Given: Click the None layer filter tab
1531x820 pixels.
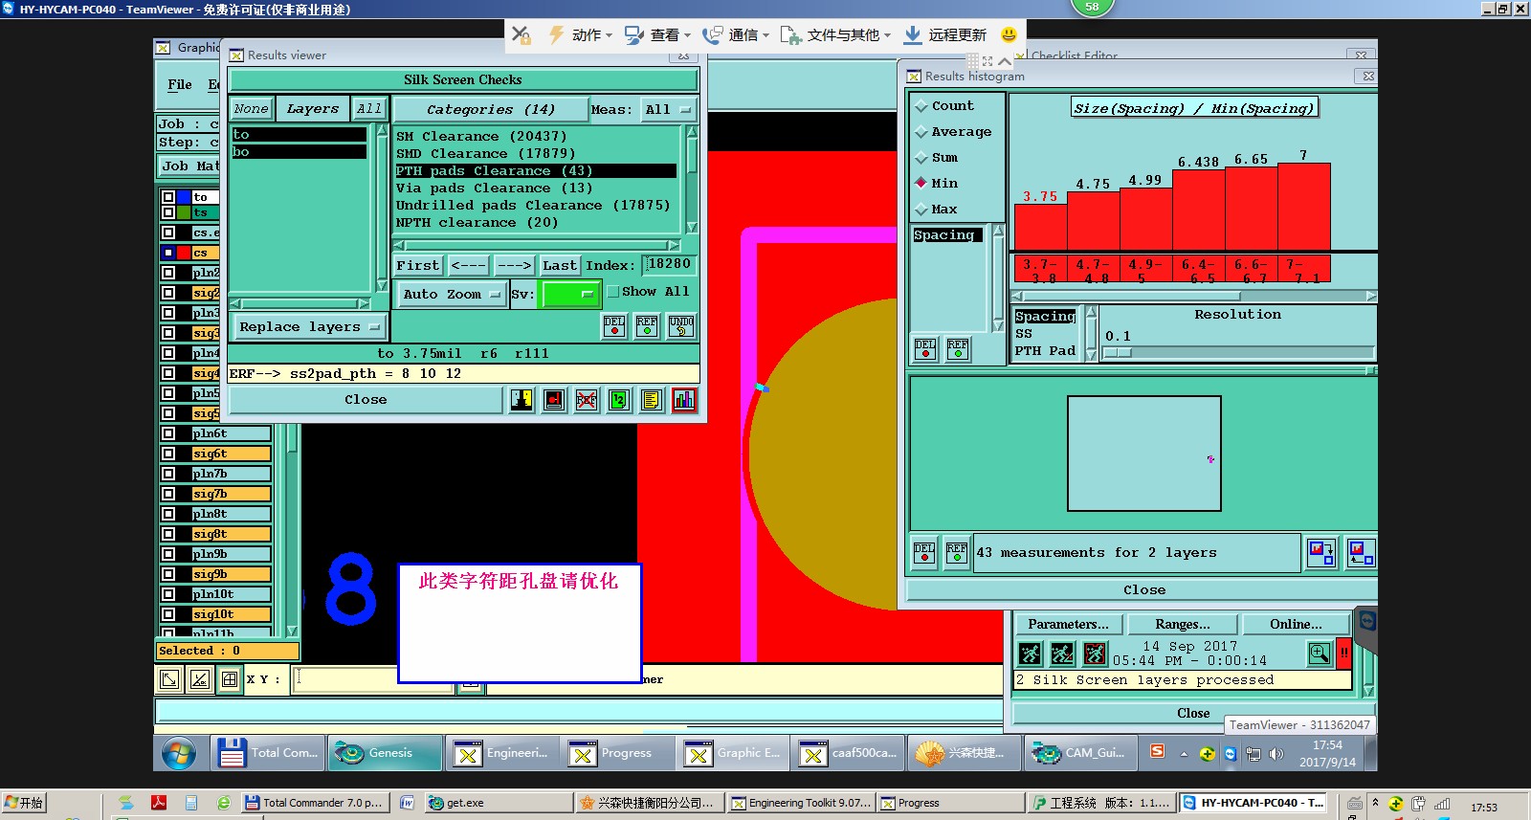Looking at the screenshot, I should coord(252,109).
